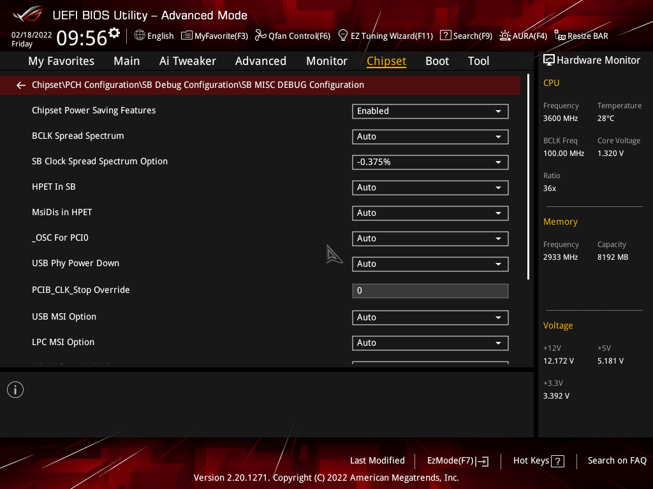Click the info circle icon
653x489 pixels.
click(15, 390)
